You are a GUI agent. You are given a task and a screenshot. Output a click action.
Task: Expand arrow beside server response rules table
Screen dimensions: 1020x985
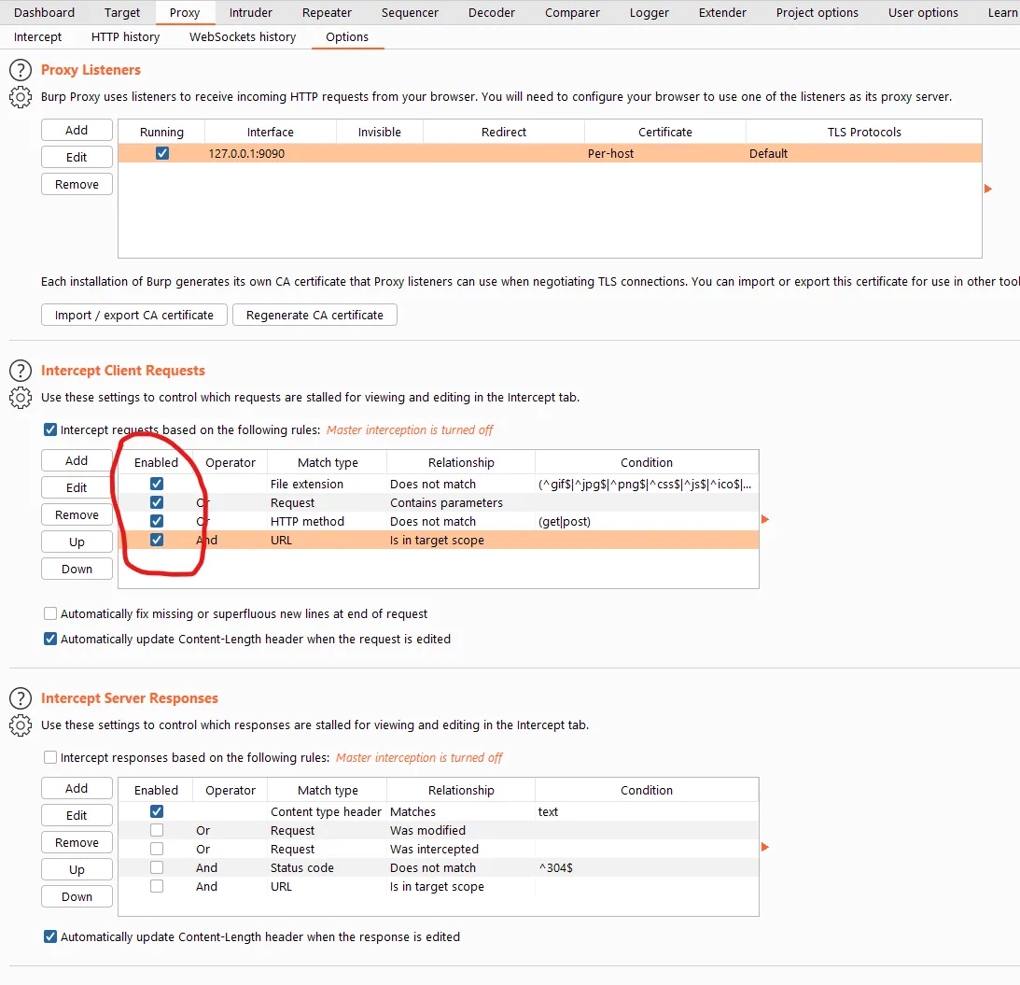click(765, 847)
